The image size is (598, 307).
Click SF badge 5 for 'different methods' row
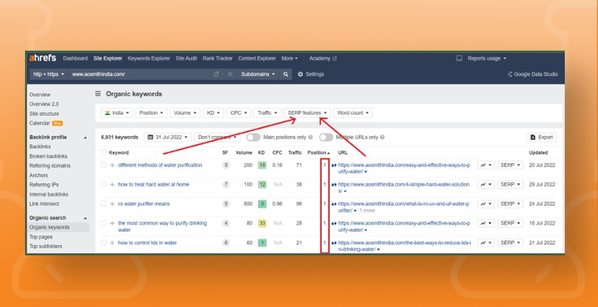(x=226, y=165)
